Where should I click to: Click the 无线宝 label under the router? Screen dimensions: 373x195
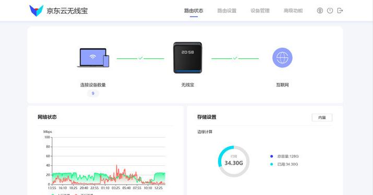[x=188, y=85]
